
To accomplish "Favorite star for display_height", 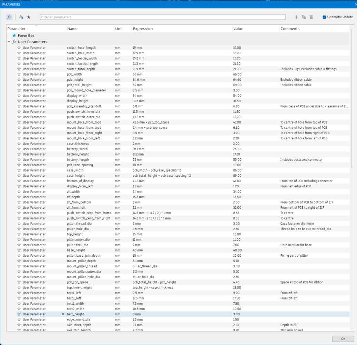I will click(19, 101).
